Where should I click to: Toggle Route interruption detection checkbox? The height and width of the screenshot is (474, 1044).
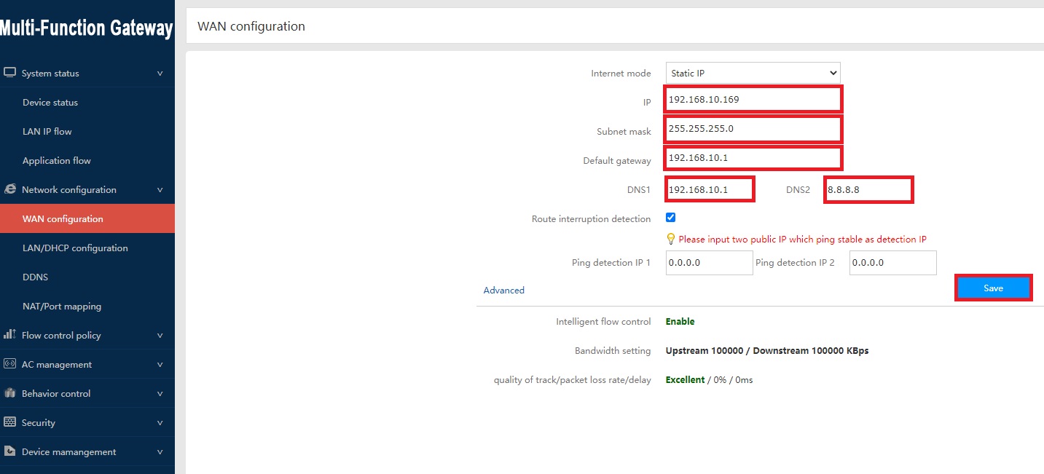(671, 218)
